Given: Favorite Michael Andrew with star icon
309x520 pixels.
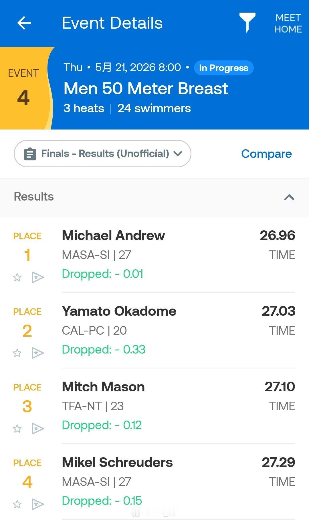Looking at the screenshot, I should (x=17, y=277).
